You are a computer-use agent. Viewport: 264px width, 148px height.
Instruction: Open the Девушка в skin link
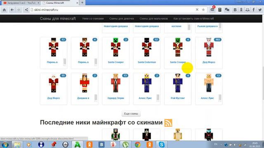(83, 98)
